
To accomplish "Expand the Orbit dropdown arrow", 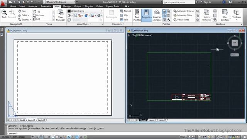I will 29,15.
